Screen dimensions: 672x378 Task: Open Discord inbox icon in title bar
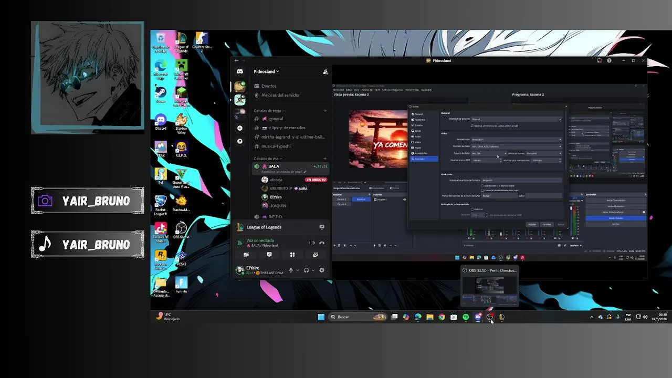[x=600, y=60]
